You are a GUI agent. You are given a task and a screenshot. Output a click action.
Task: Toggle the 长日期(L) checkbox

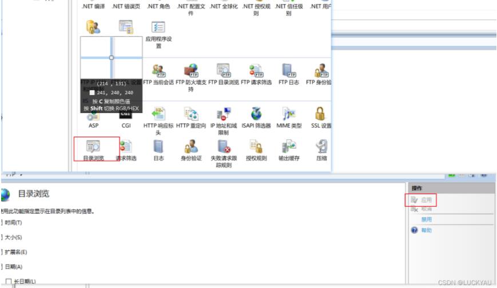(9, 281)
